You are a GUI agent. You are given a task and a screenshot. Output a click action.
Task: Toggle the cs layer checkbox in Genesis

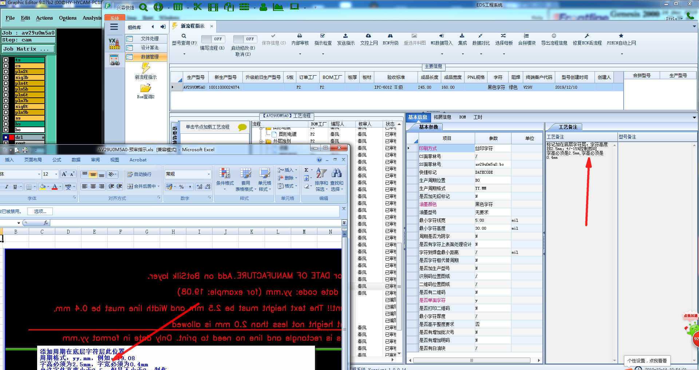[6, 66]
